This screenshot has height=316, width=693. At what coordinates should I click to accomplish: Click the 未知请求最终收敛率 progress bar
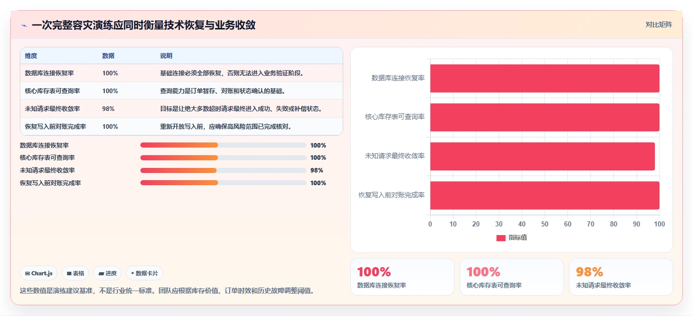click(223, 170)
